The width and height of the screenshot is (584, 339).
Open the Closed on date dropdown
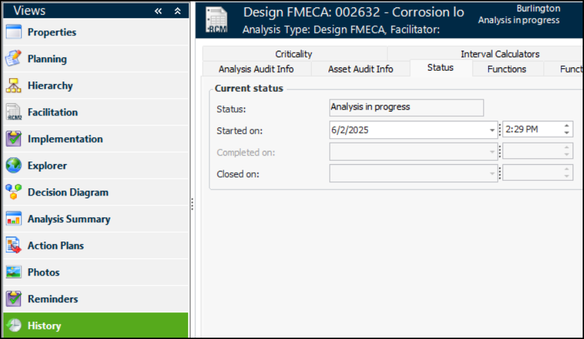(492, 174)
